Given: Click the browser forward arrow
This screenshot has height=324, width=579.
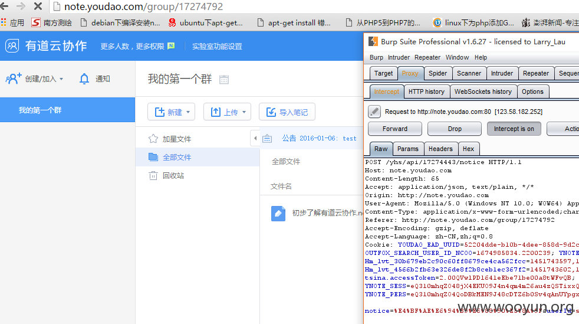Looking at the screenshot, I should (x=21, y=6).
